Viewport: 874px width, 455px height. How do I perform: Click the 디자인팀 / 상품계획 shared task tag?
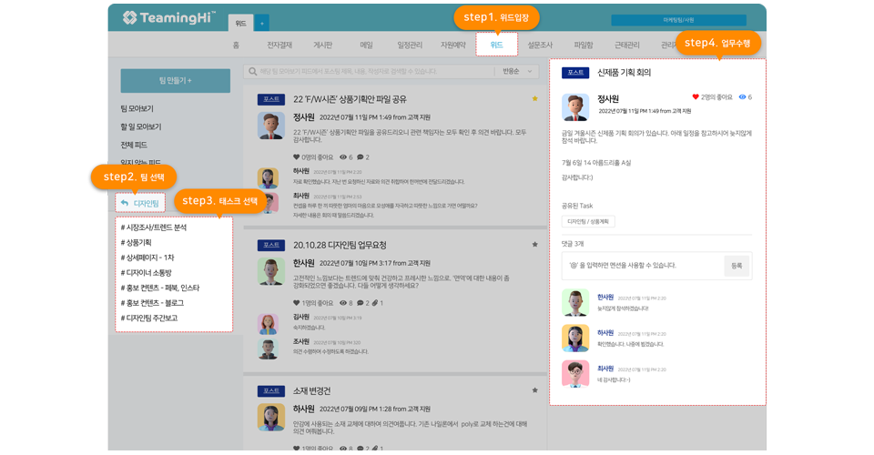click(x=588, y=222)
